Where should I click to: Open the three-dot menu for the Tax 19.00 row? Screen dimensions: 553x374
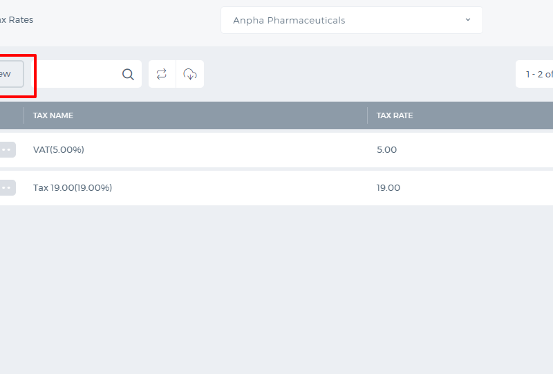point(7,188)
